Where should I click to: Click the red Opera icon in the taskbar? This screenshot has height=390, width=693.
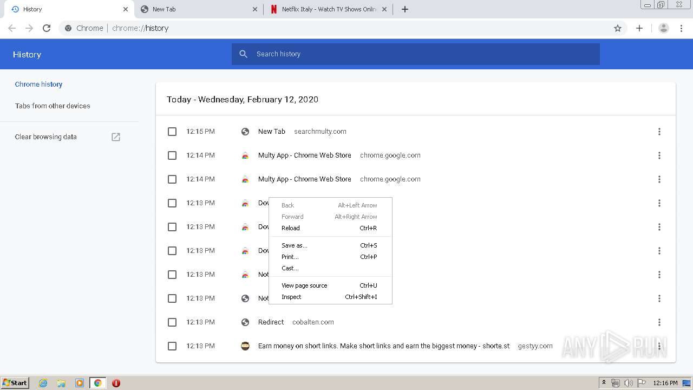116,383
